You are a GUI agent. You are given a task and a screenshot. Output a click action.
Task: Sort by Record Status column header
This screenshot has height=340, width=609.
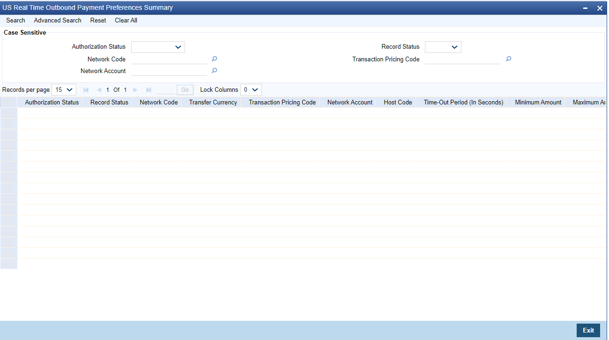tap(109, 102)
